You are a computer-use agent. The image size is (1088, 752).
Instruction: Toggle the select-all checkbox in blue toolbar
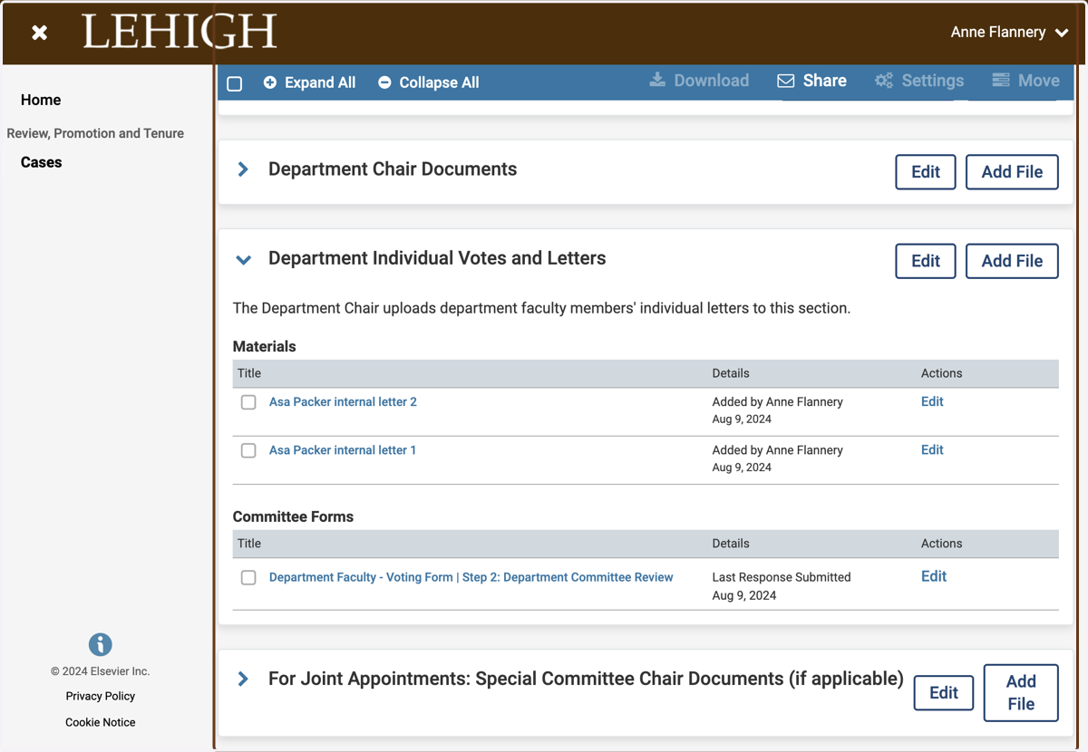[235, 83]
